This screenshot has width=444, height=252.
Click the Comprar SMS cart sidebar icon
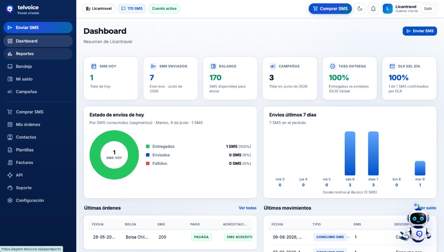[10, 112]
